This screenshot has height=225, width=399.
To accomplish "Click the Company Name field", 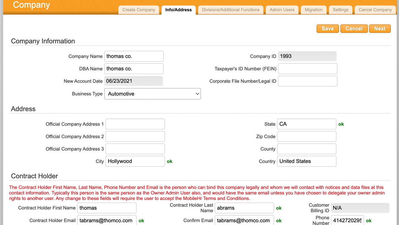I will pyautogui.click(x=134, y=56).
